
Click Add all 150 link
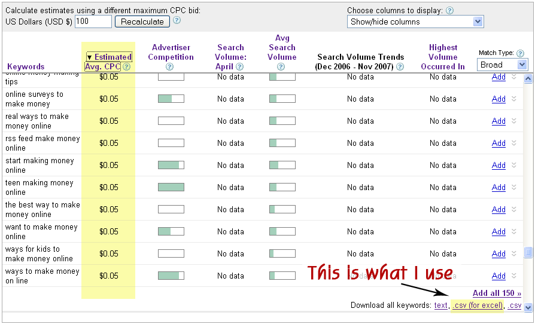click(497, 294)
